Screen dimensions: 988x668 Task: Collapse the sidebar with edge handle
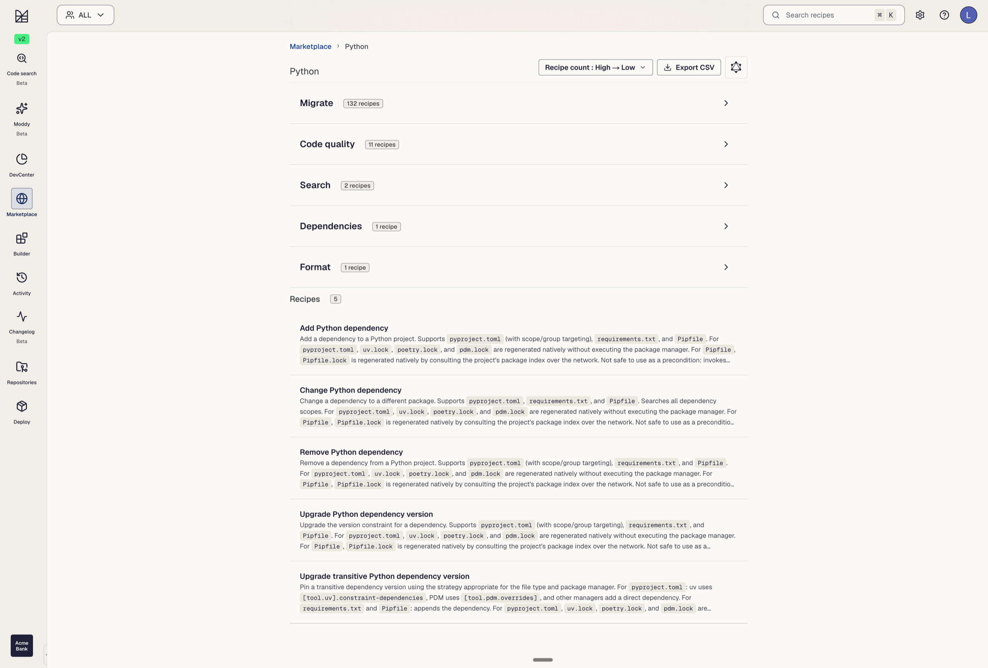click(x=45, y=655)
